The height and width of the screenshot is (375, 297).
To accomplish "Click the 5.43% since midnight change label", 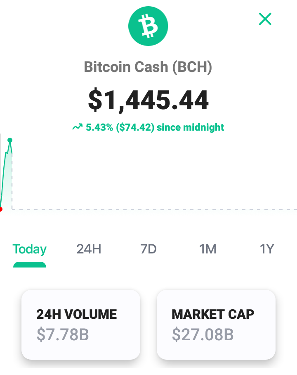I will (x=155, y=127).
